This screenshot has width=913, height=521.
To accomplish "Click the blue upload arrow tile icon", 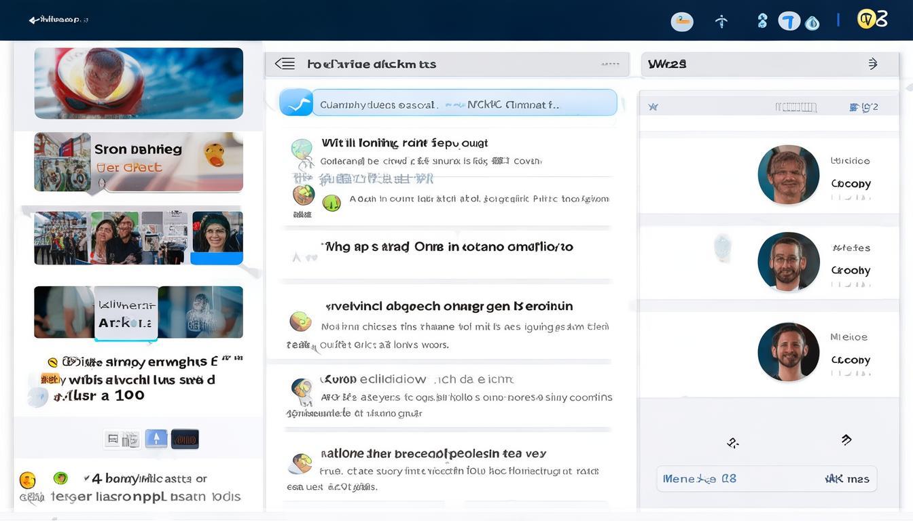I will pos(156,439).
